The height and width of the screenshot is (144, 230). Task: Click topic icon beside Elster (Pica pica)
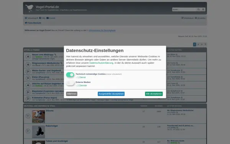click(28, 78)
